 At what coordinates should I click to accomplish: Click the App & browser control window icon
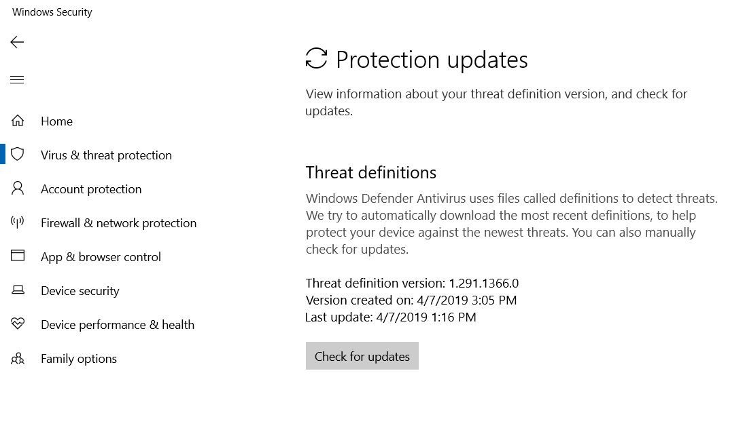(18, 256)
